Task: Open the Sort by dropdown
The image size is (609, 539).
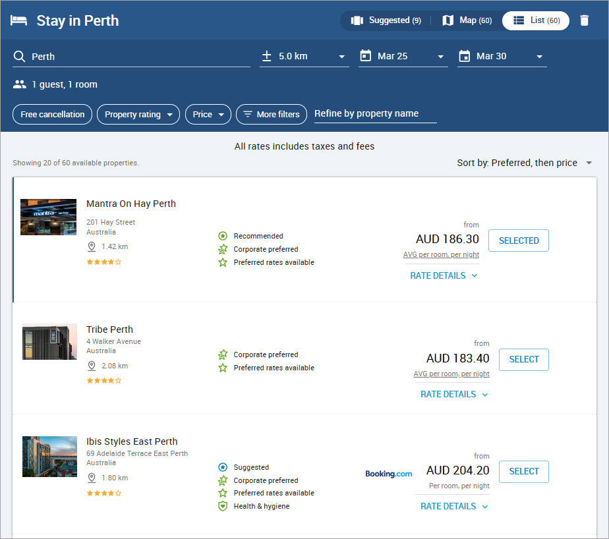Action: (525, 163)
